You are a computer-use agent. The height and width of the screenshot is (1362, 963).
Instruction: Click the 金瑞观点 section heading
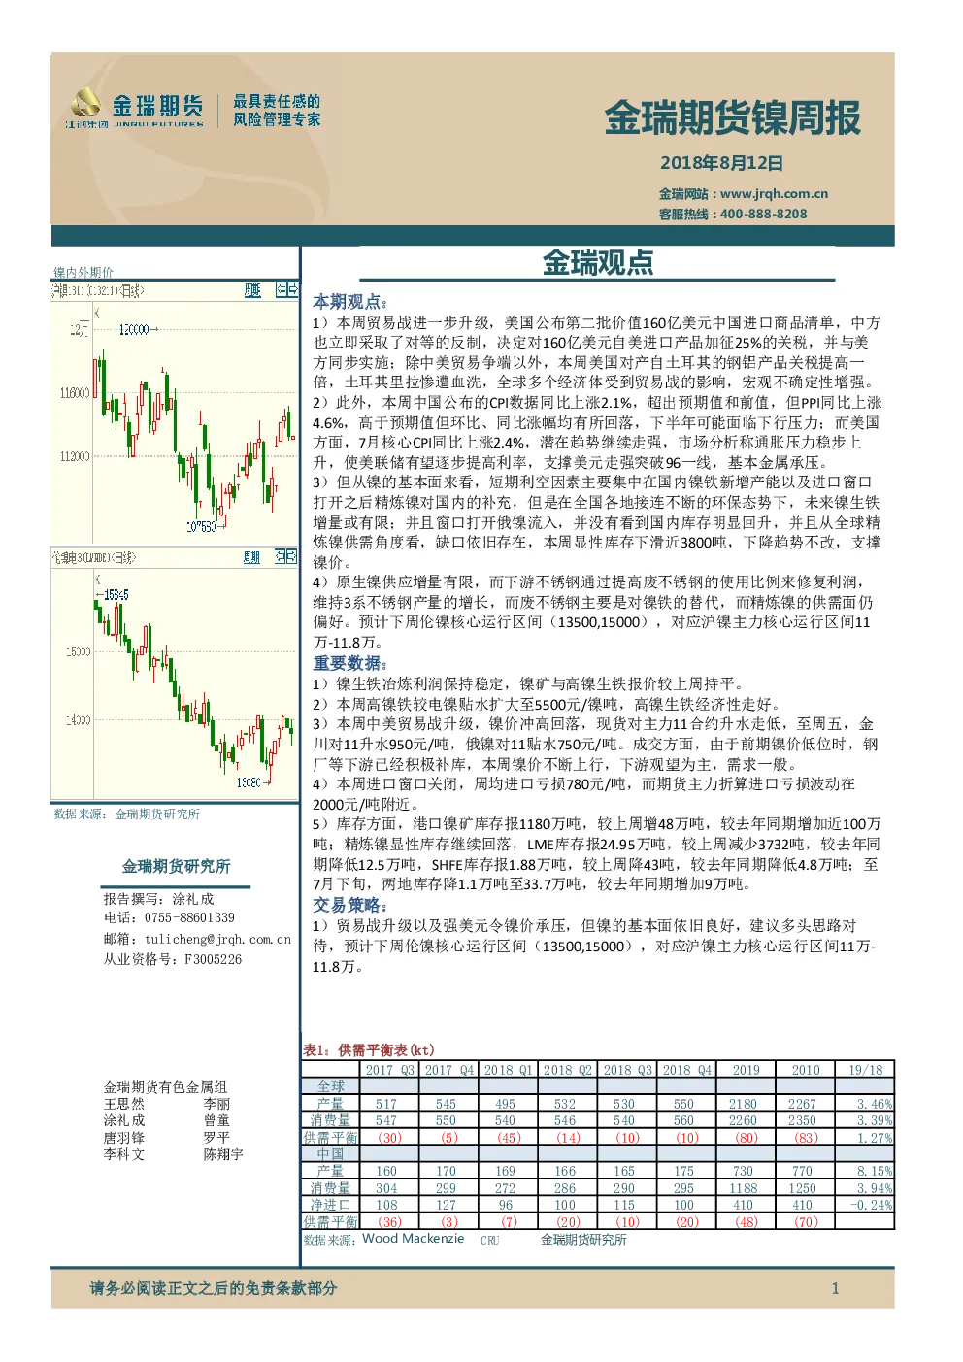pos(597,262)
